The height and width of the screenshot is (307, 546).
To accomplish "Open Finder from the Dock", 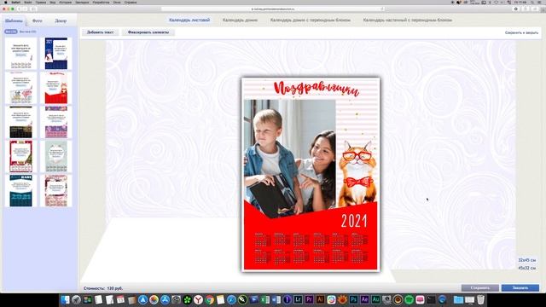I will click(x=65, y=299).
